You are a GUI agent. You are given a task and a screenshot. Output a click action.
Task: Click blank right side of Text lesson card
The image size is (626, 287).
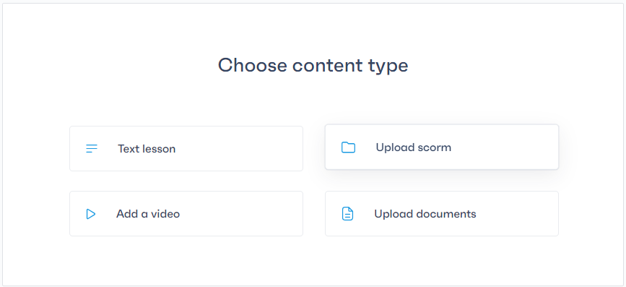[x=248, y=149]
